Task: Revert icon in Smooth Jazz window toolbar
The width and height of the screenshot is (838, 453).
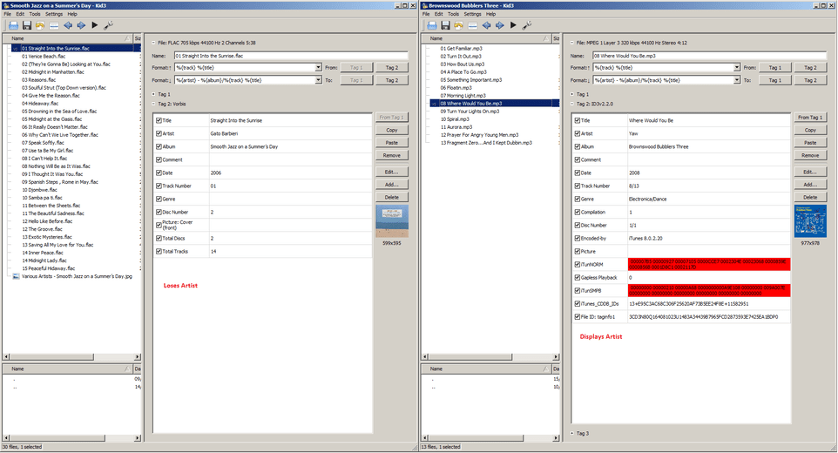Action: pos(40,25)
